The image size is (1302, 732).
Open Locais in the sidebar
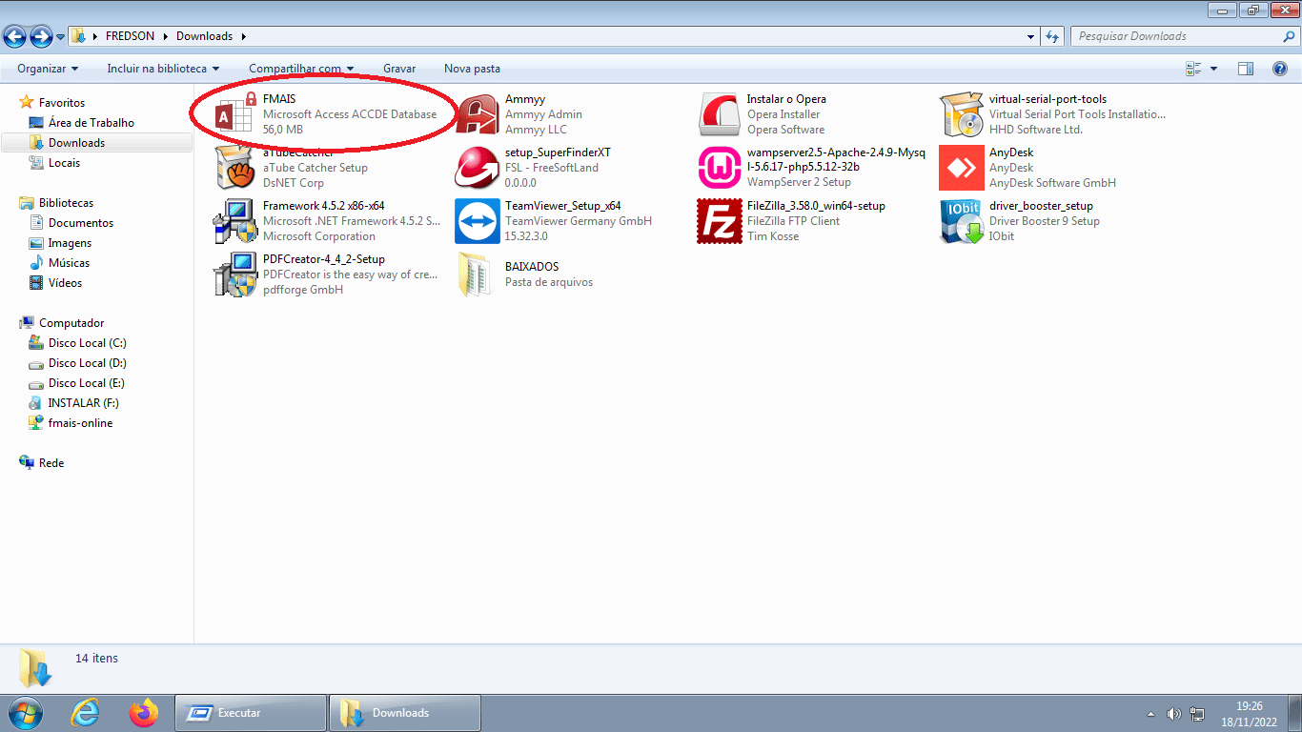65,163
